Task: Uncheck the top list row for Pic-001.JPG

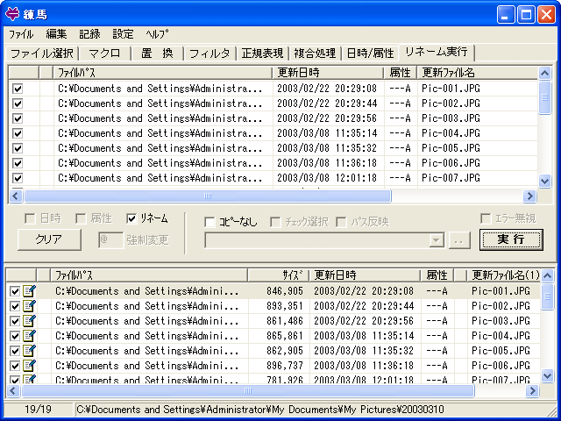Action: [x=18, y=89]
